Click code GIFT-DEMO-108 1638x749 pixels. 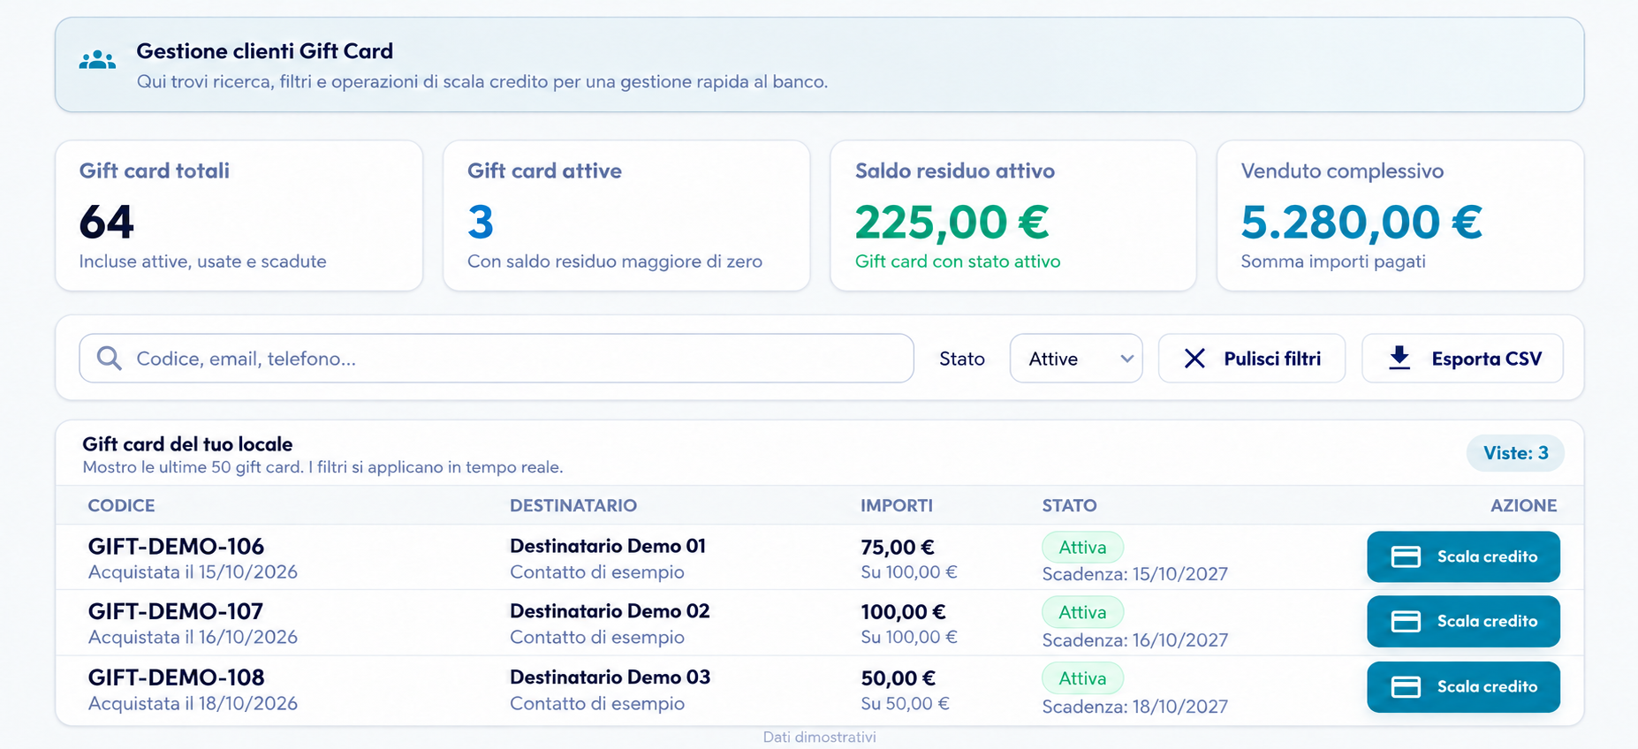pos(176,677)
